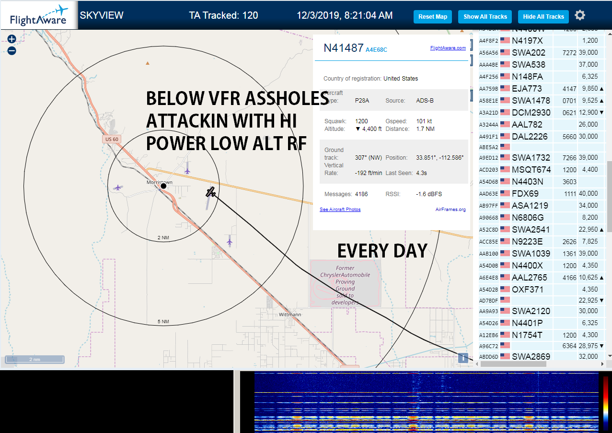Click the US flag next to DAL2226
The height and width of the screenshot is (433, 612).
coord(505,136)
